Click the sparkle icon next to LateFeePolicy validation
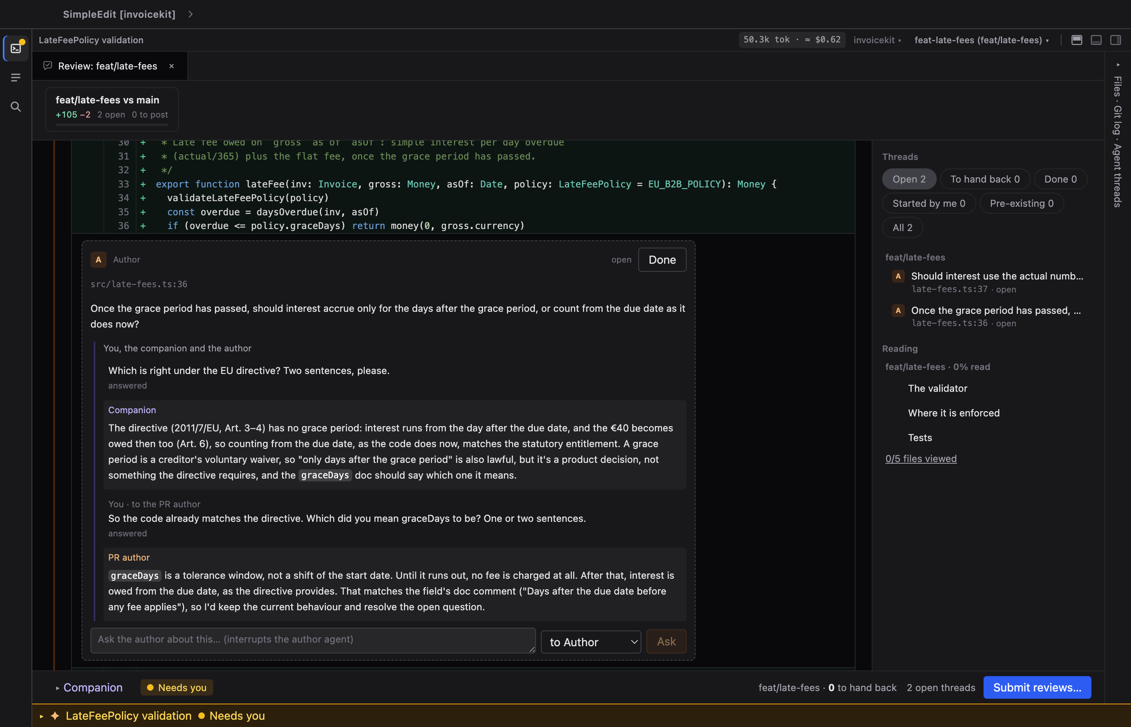1131x727 pixels. [x=55, y=716]
